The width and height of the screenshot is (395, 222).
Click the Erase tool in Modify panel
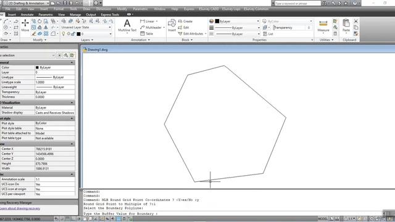point(33,33)
